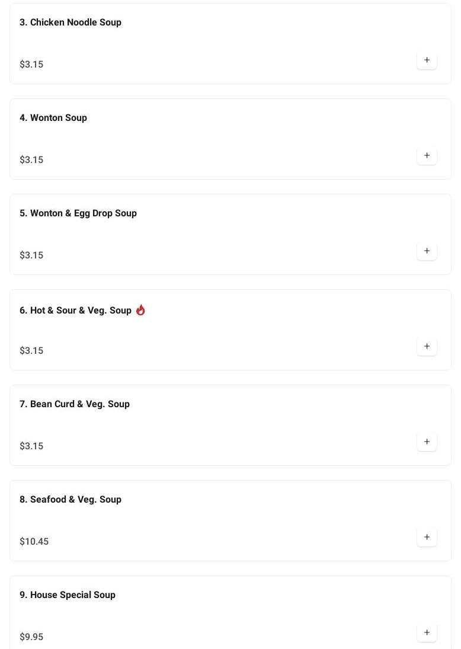Click the $10.45 seafood soup price
This screenshot has width=461, height=649.
pyautogui.click(x=34, y=542)
